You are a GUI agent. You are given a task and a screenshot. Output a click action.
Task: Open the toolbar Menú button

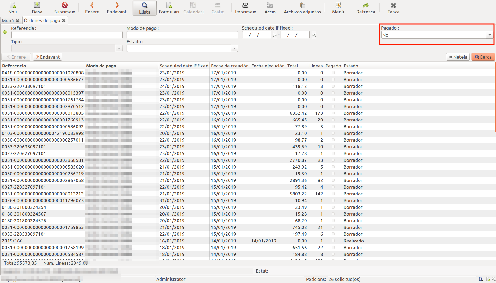pyautogui.click(x=338, y=8)
